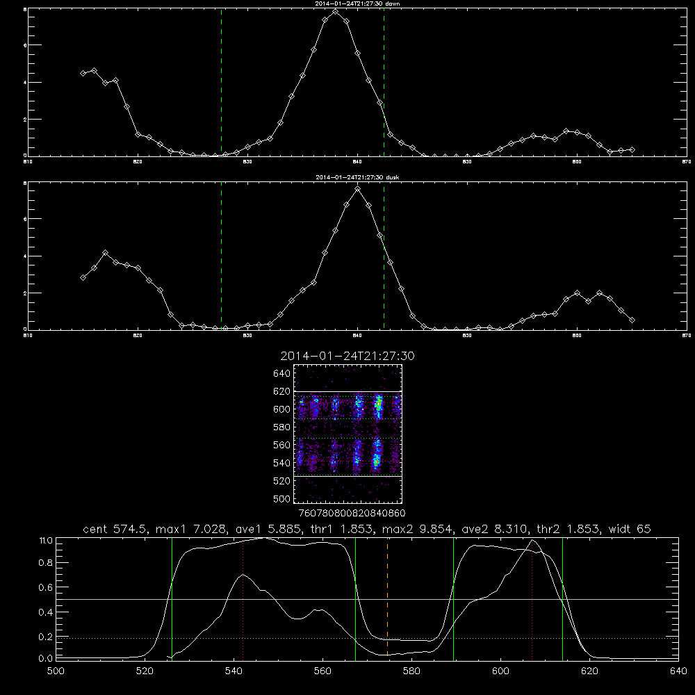The width and height of the screenshot is (695, 695).
Task: Select the 'ave2 8.310' value in stats line
Action: click(x=496, y=529)
